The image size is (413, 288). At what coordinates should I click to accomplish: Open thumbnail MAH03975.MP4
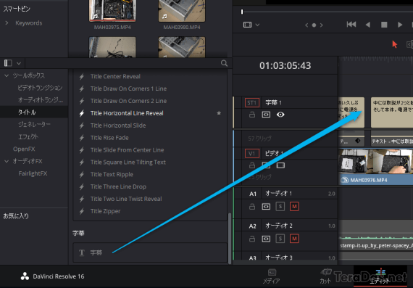point(112,11)
